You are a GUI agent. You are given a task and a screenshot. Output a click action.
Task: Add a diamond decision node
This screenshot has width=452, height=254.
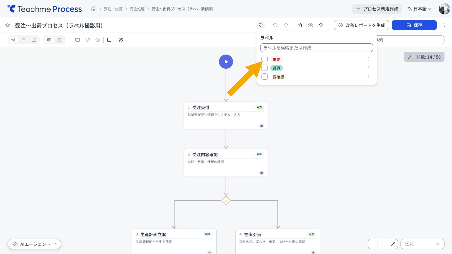pos(88,40)
